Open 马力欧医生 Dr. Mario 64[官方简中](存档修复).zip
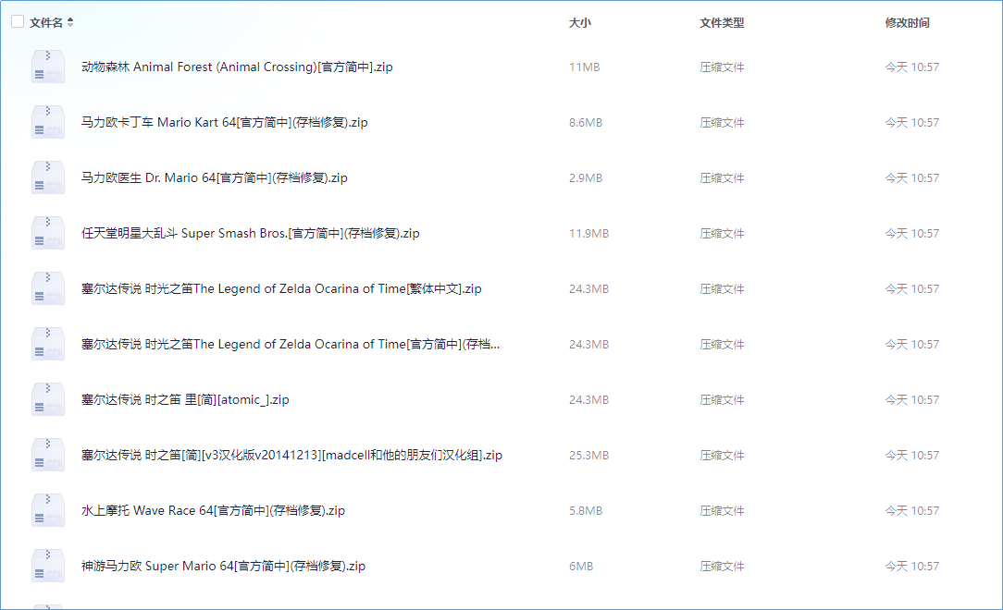This screenshot has height=610, width=1003. point(215,178)
